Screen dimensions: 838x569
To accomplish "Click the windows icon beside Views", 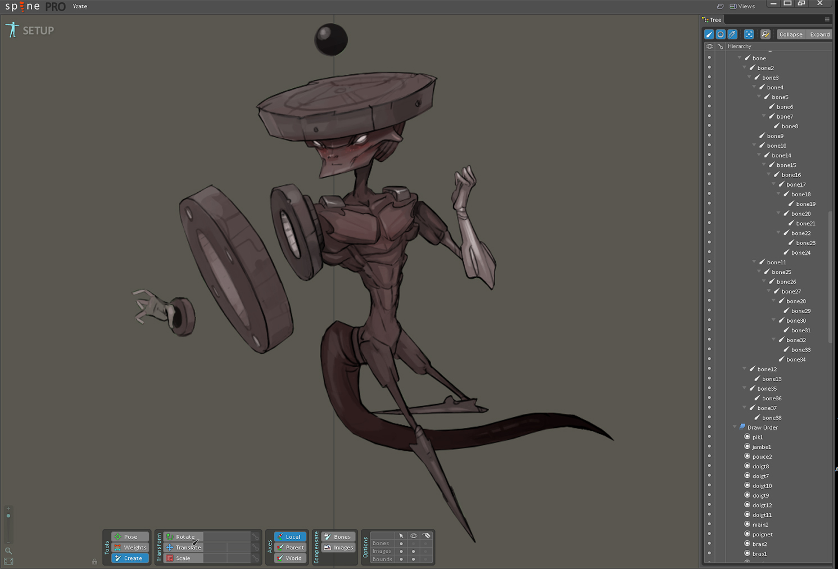I will tap(720, 6).
